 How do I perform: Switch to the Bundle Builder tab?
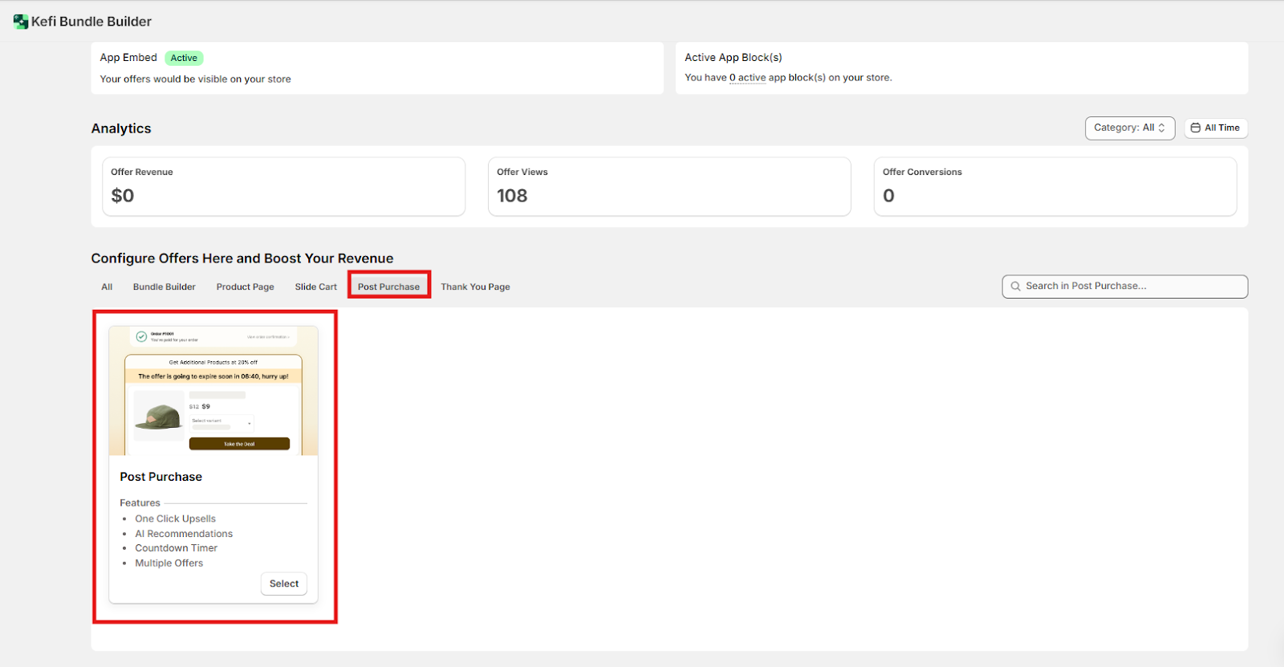164,287
